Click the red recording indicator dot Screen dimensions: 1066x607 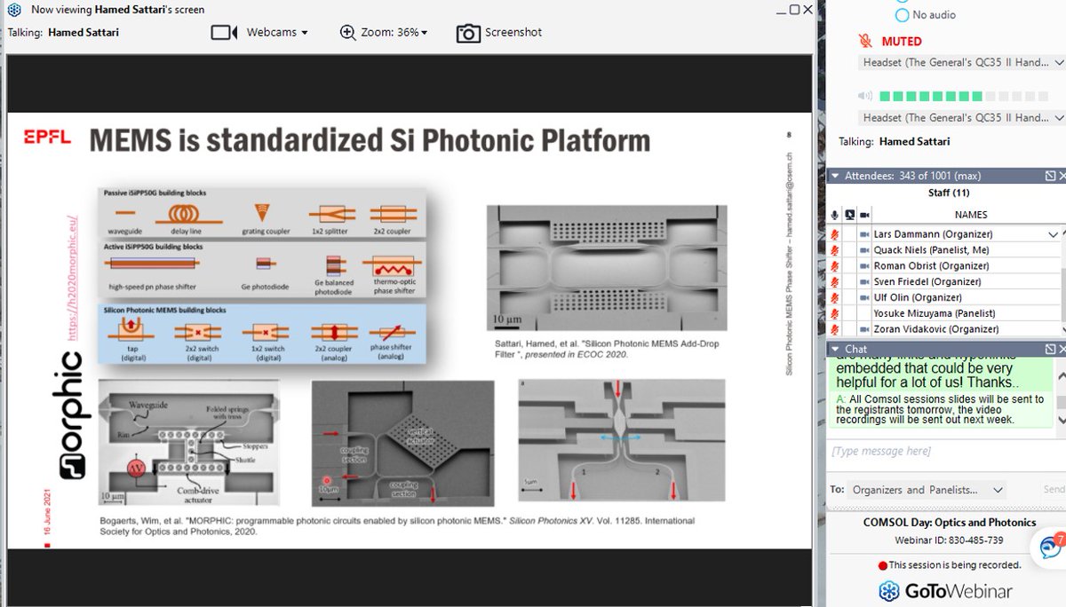coord(883,565)
